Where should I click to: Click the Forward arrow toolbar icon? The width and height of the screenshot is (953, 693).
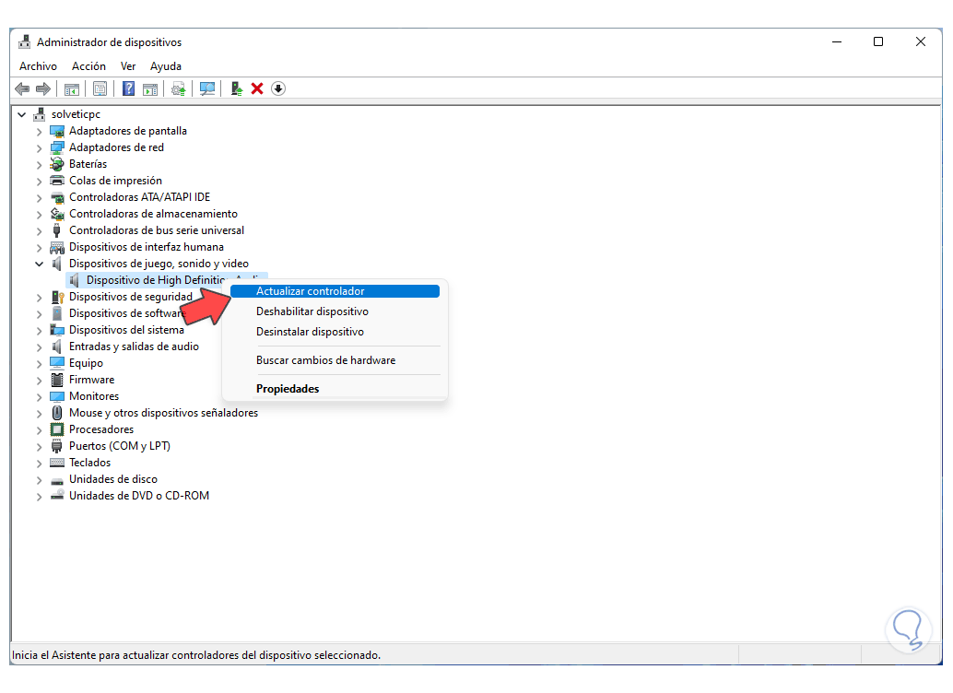tap(43, 89)
